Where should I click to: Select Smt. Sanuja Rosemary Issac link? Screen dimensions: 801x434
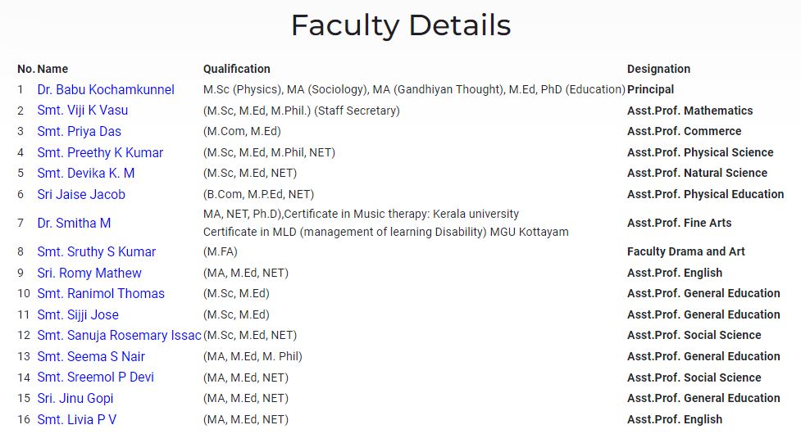(x=120, y=336)
